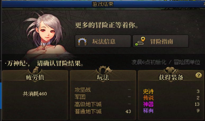Click the 普通地下城 row showing 43
Image resolution: width=205 pixels, height=121 pixels.
(103, 111)
